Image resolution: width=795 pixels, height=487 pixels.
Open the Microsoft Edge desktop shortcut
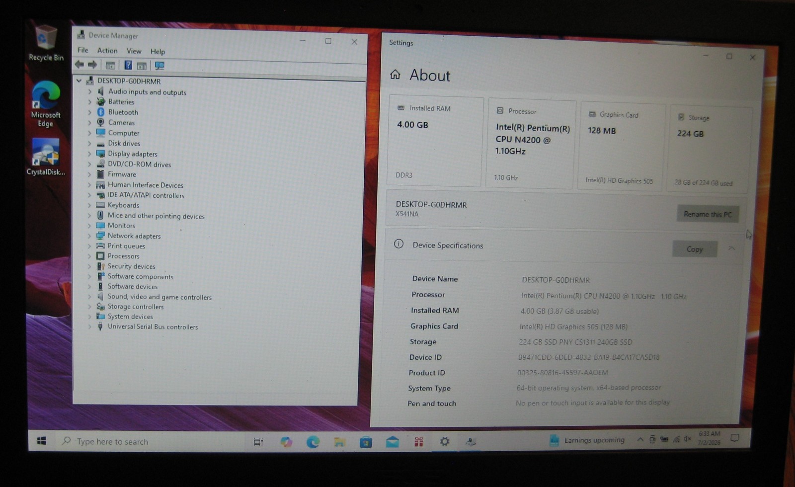point(46,104)
